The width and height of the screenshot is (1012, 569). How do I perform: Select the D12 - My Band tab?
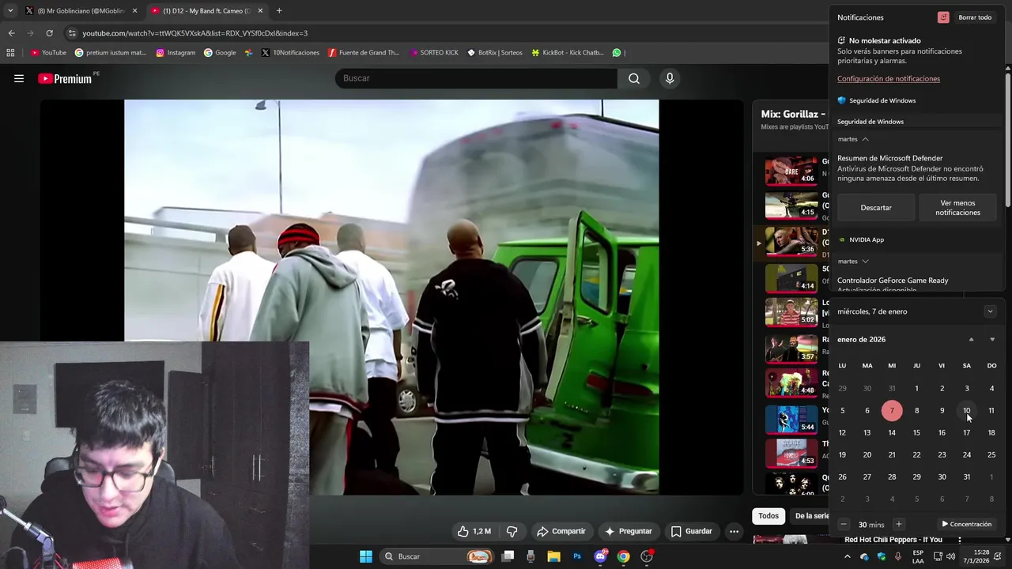coord(206,11)
